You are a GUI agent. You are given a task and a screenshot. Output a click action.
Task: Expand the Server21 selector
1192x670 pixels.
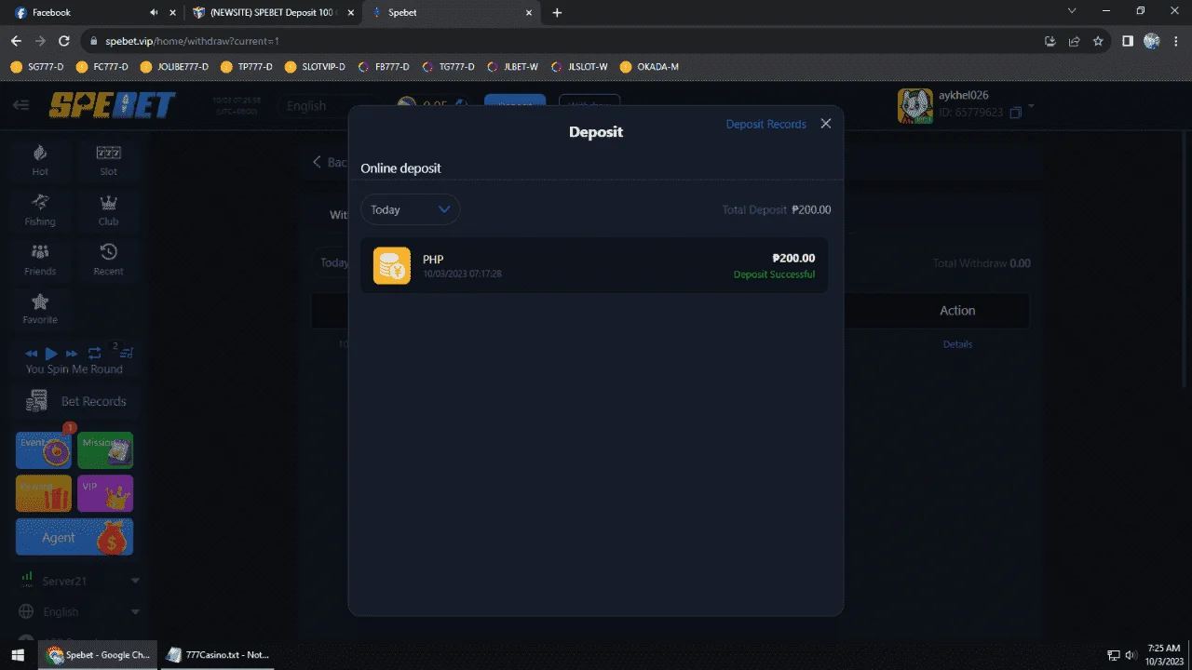[x=79, y=581]
